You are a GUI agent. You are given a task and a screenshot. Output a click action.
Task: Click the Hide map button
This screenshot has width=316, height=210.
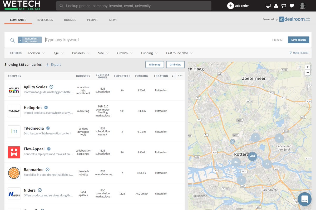click(155, 65)
